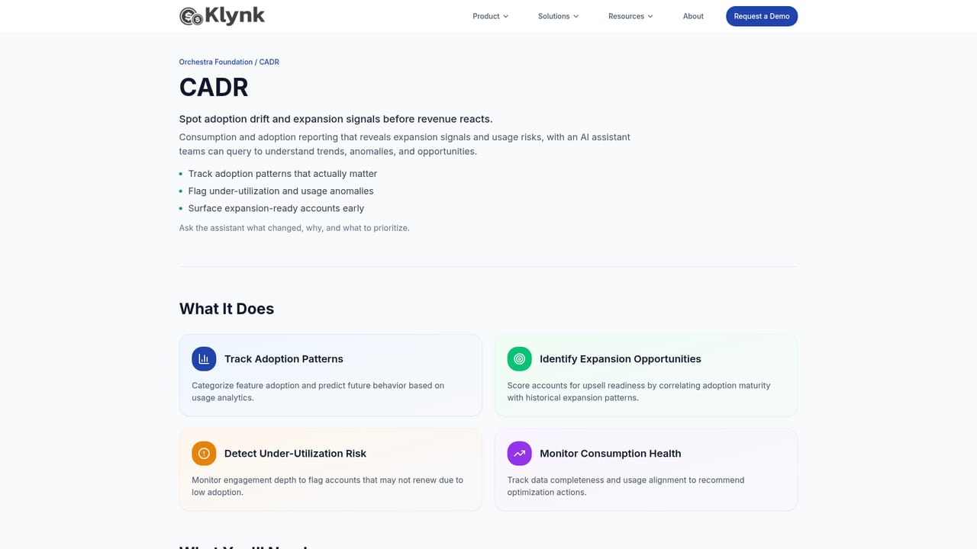The height and width of the screenshot is (549, 977).
Task: Click the Identify Expansion Opportunities target icon
Action: click(x=520, y=359)
